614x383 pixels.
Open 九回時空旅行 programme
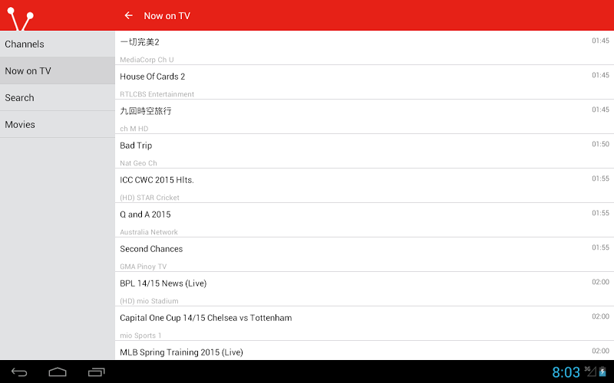365,116
